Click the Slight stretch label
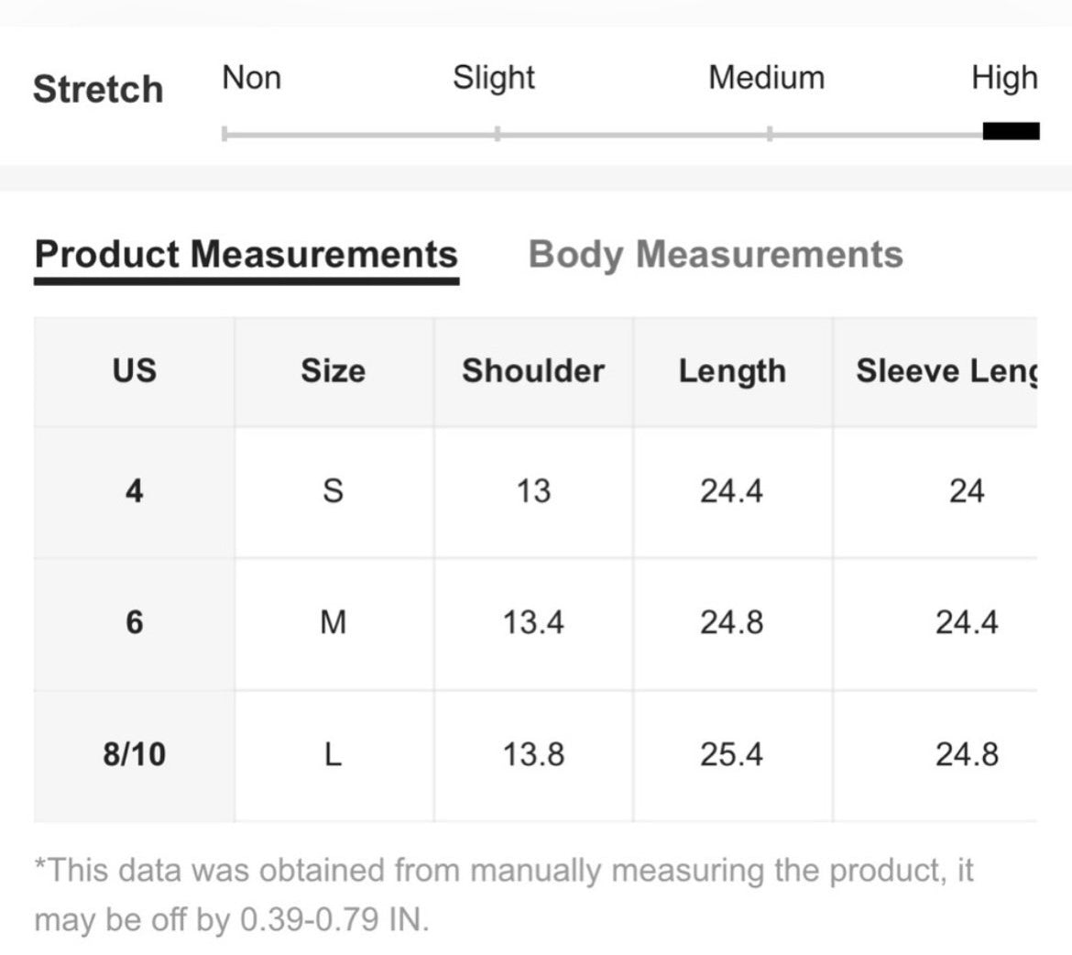The width and height of the screenshot is (1072, 955). [x=494, y=78]
